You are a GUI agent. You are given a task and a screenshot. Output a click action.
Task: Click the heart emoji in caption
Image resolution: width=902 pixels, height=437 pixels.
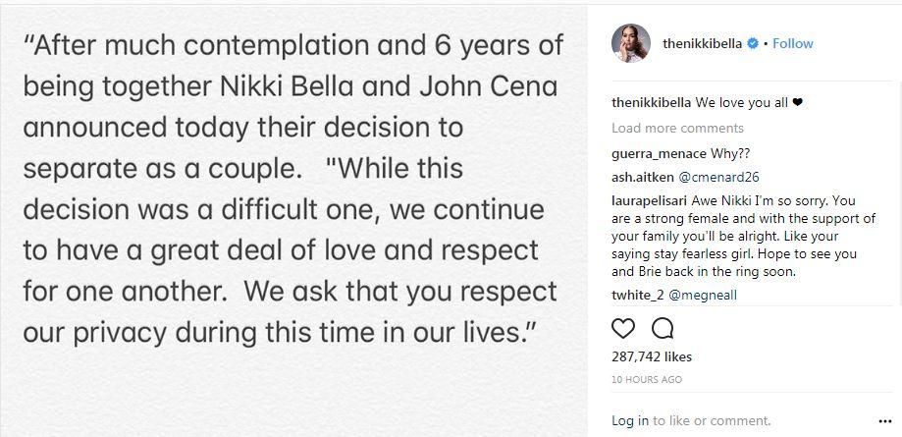coord(797,103)
